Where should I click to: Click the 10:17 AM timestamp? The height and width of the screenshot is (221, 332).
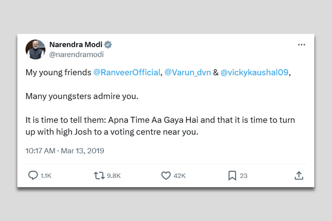point(40,151)
